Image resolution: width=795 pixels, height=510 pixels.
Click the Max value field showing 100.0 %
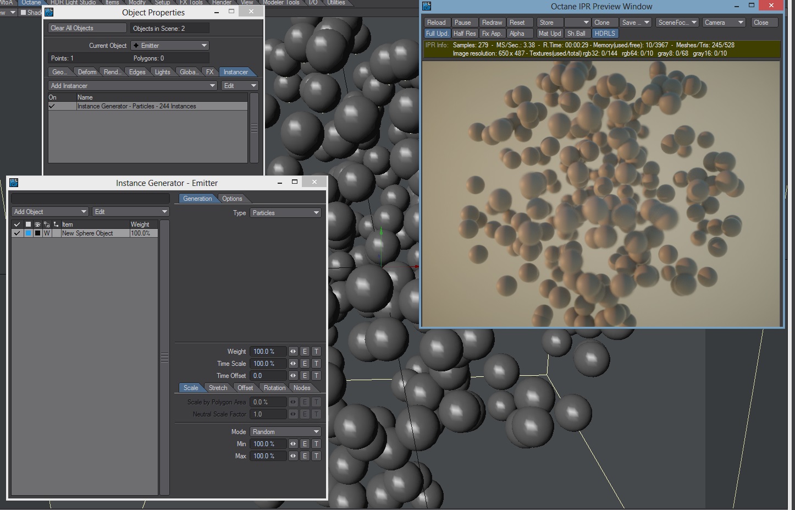click(x=268, y=456)
